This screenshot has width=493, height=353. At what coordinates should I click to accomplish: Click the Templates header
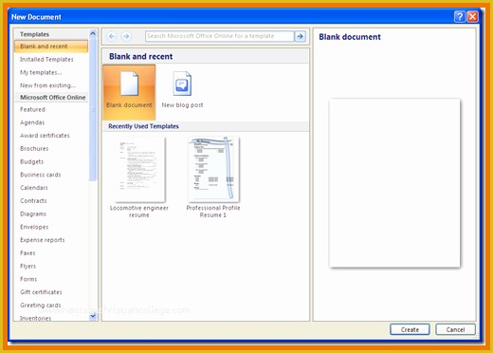click(x=34, y=34)
